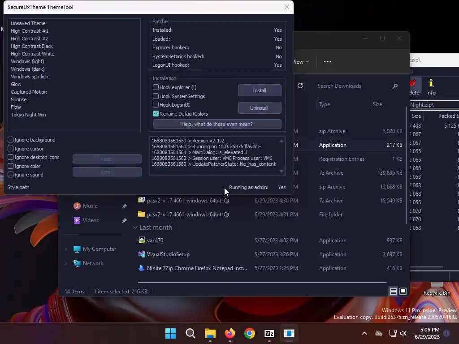Toggle the Ignore cursor checkbox
Viewport: 459px width, 344px height.
pyautogui.click(x=11, y=149)
